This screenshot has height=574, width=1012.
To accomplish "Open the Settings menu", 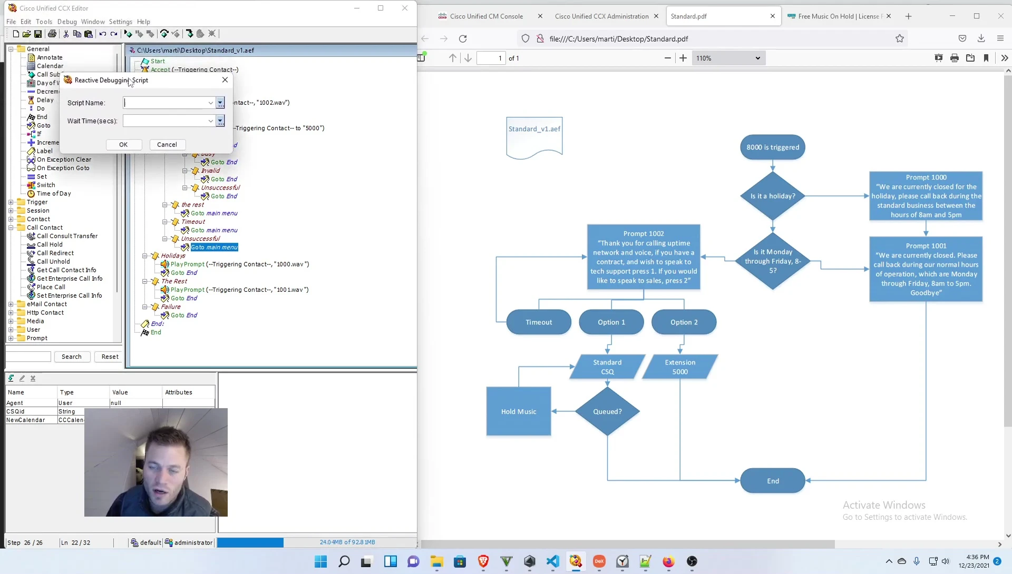I will coord(121,22).
